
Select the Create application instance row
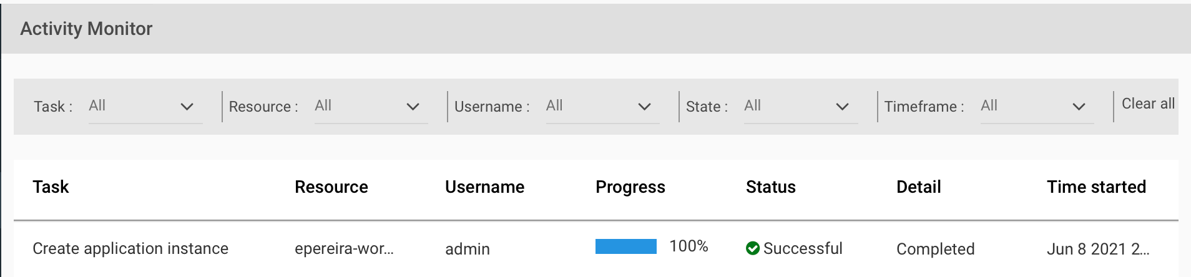[x=596, y=249]
